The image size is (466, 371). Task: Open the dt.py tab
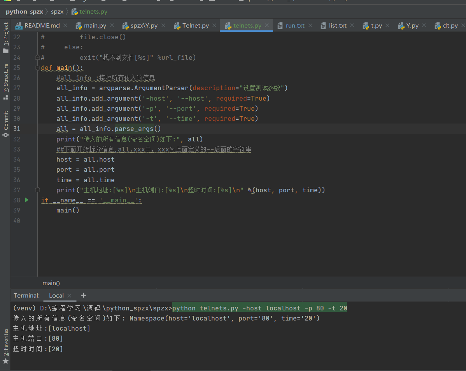(450, 26)
